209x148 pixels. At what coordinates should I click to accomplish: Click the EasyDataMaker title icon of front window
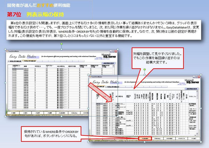click(90, 77)
